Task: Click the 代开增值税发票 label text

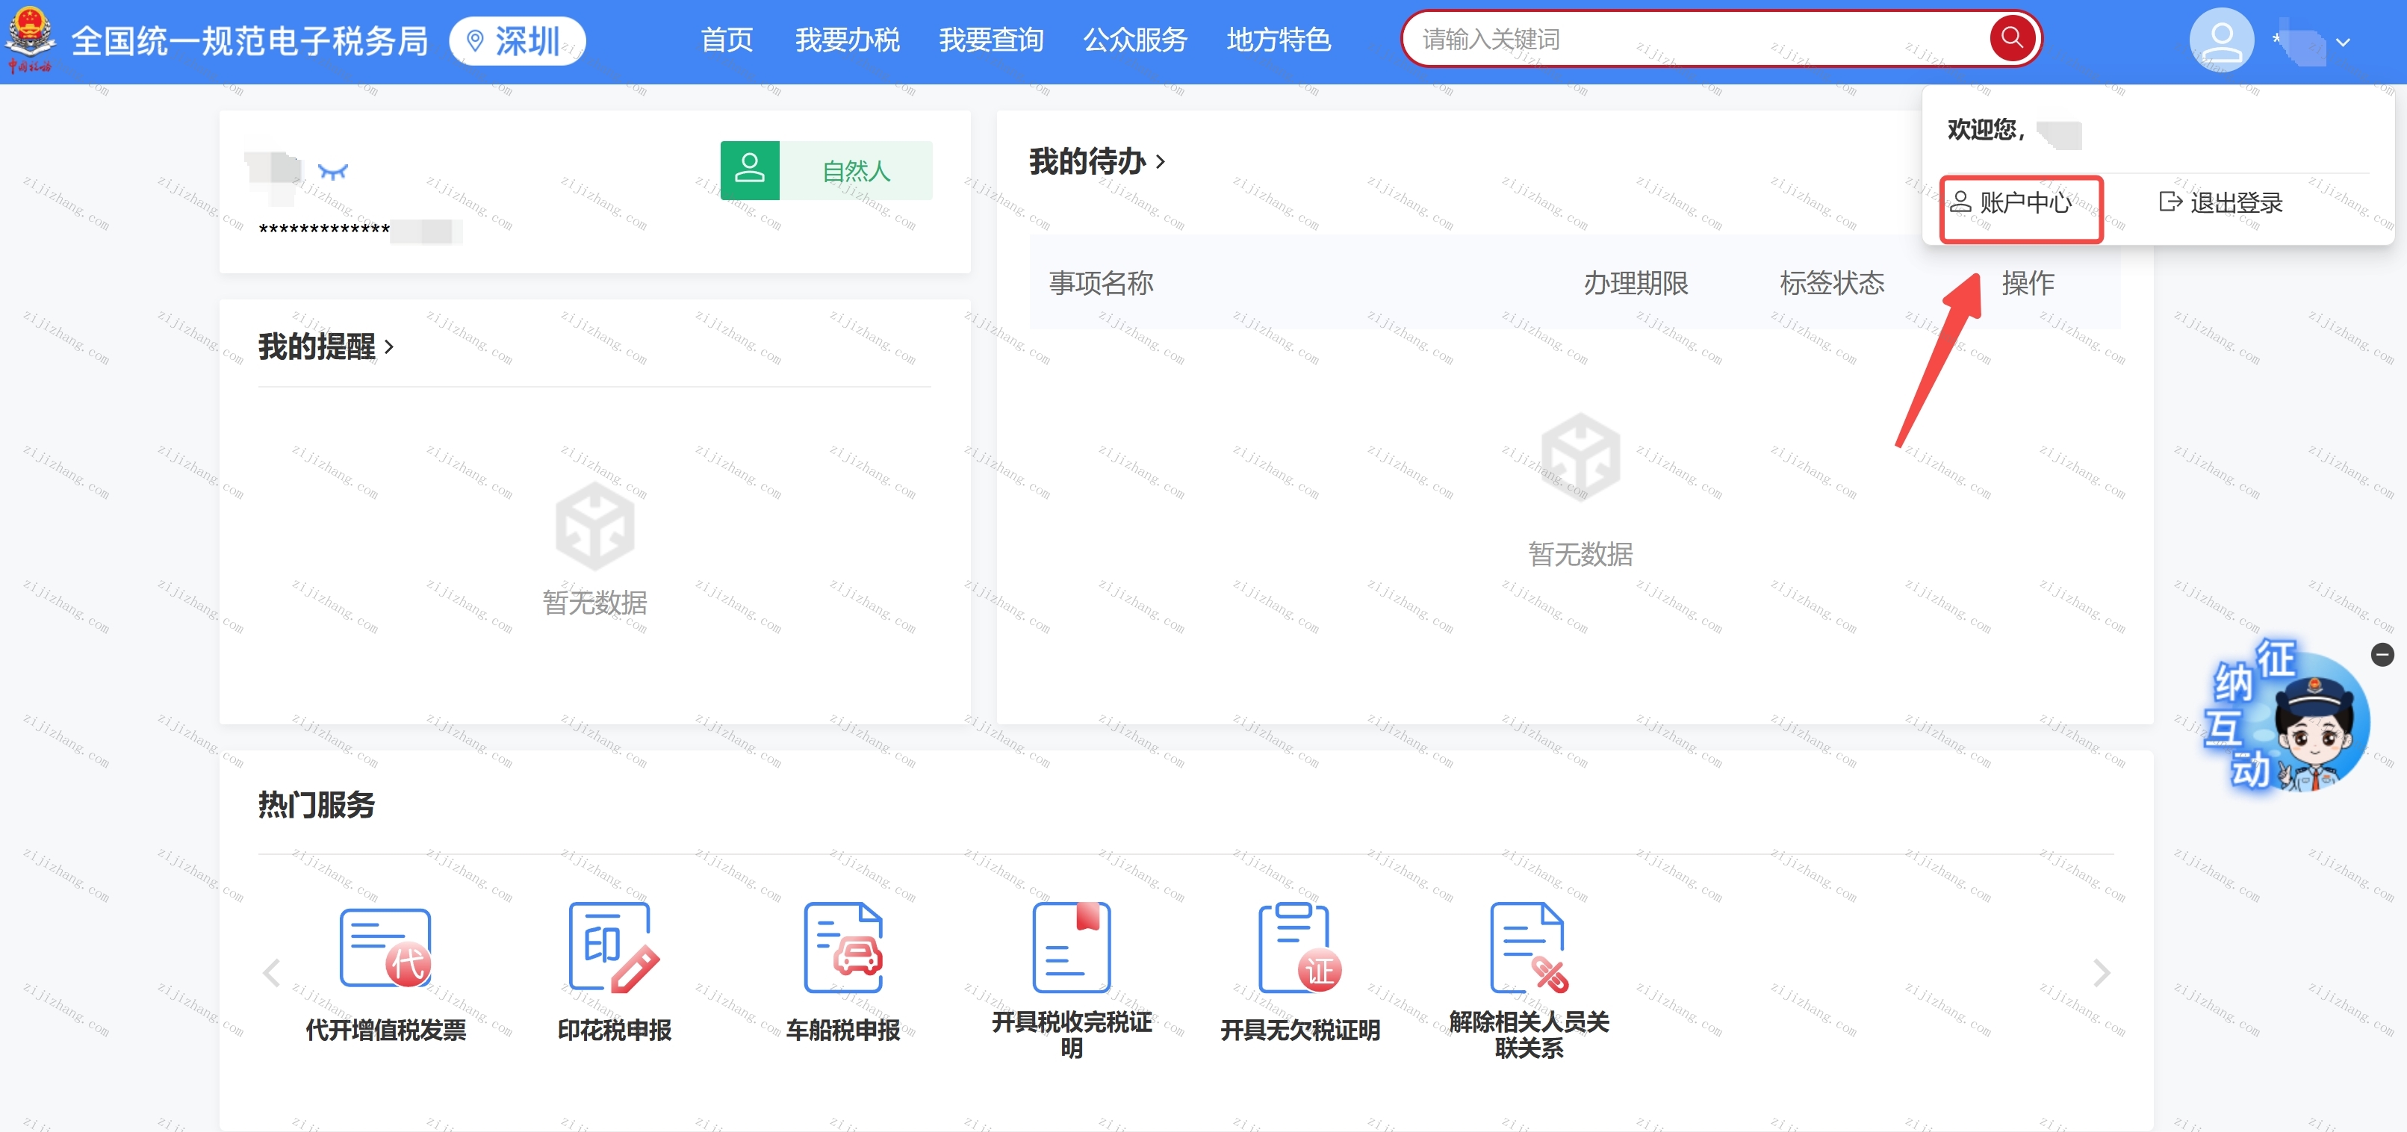Action: pyautogui.click(x=385, y=1030)
